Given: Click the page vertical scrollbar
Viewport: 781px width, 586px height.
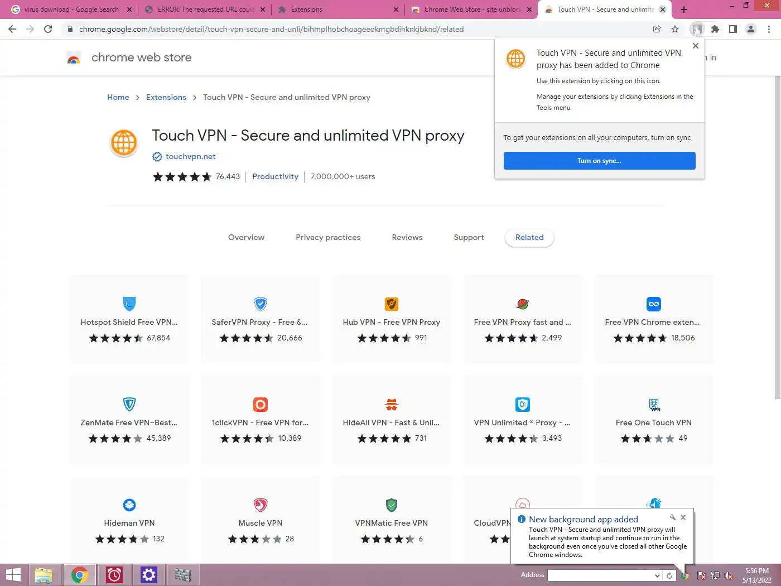Looking at the screenshot, I should (x=778, y=237).
